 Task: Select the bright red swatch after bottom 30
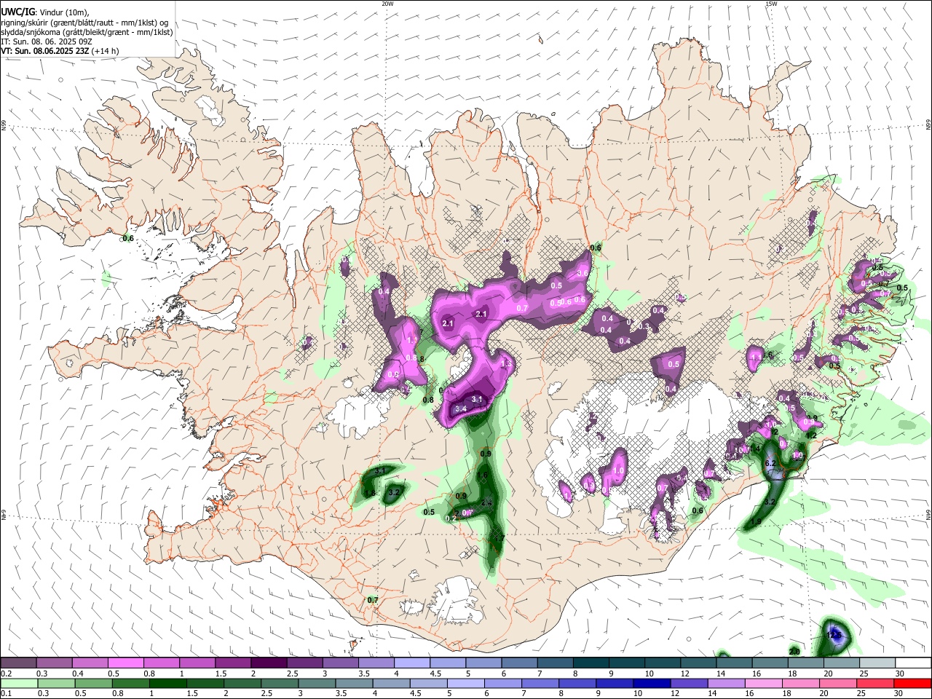pyautogui.click(x=912, y=683)
